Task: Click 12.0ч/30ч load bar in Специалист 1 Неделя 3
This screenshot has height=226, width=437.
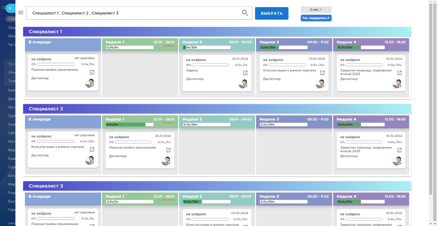Action: [x=284, y=47]
